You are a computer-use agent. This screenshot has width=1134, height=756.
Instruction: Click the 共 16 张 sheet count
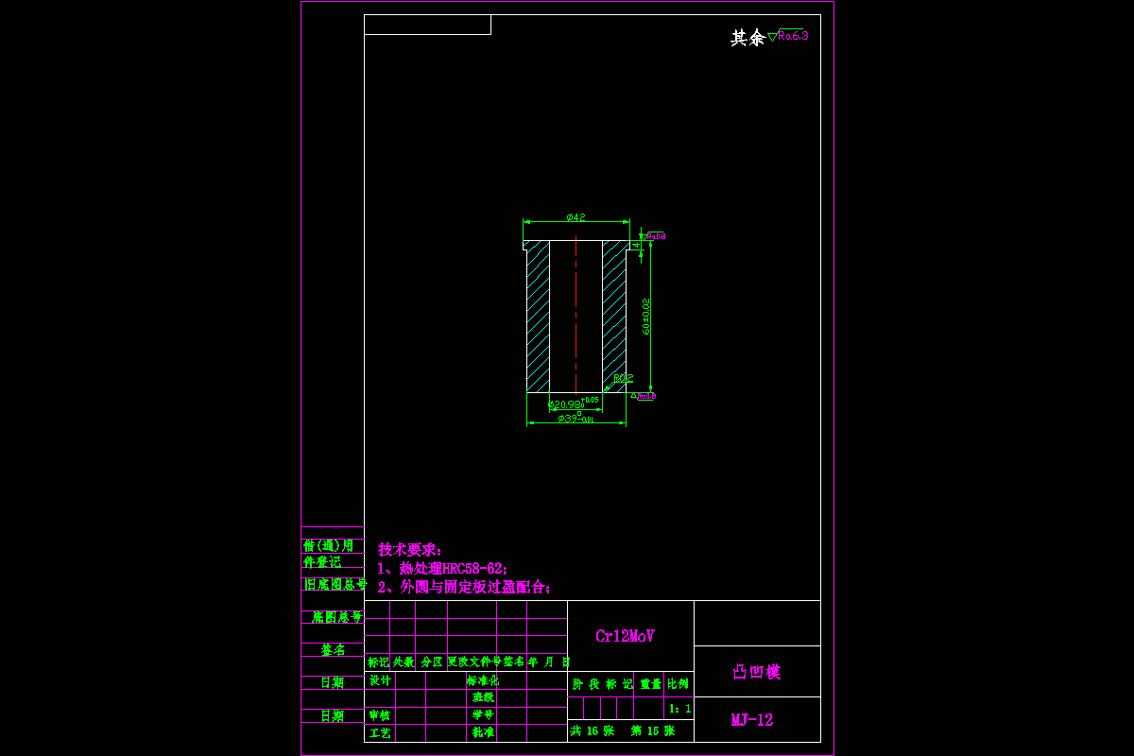click(593, 731)
